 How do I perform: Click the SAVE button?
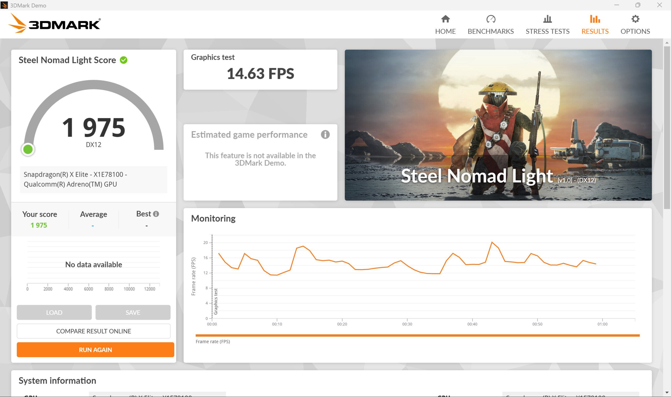click(x=133, y=312)
